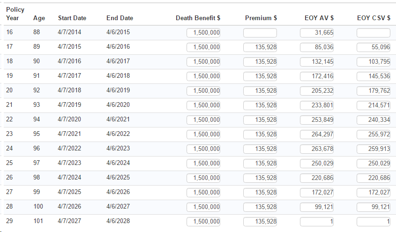Click the EOY CSV field showing 55,096
Screen dimensions: 396x232
pyautogui.click(x=374, y=47)
